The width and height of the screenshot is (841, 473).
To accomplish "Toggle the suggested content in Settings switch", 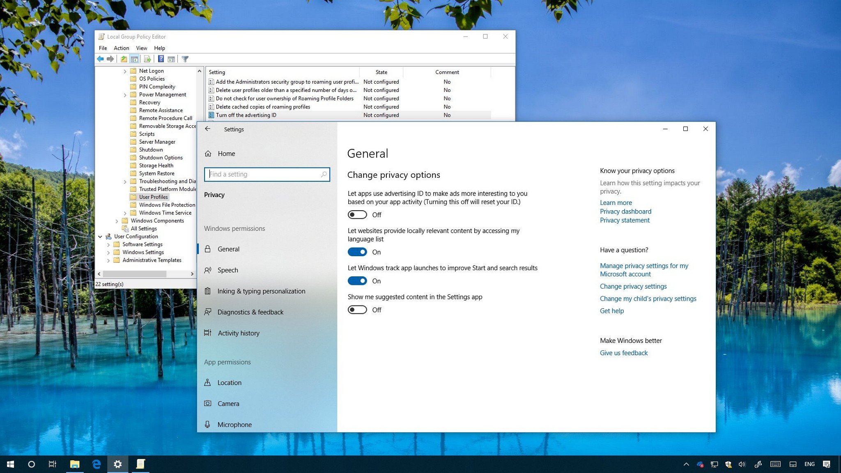I will tap(357, 310).
